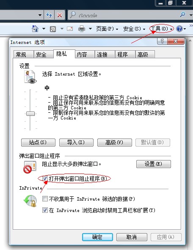Click the privacy level slider handle
Image resolution: width=193 pixels, height=250 pixels.
click(x=30, y=114)
